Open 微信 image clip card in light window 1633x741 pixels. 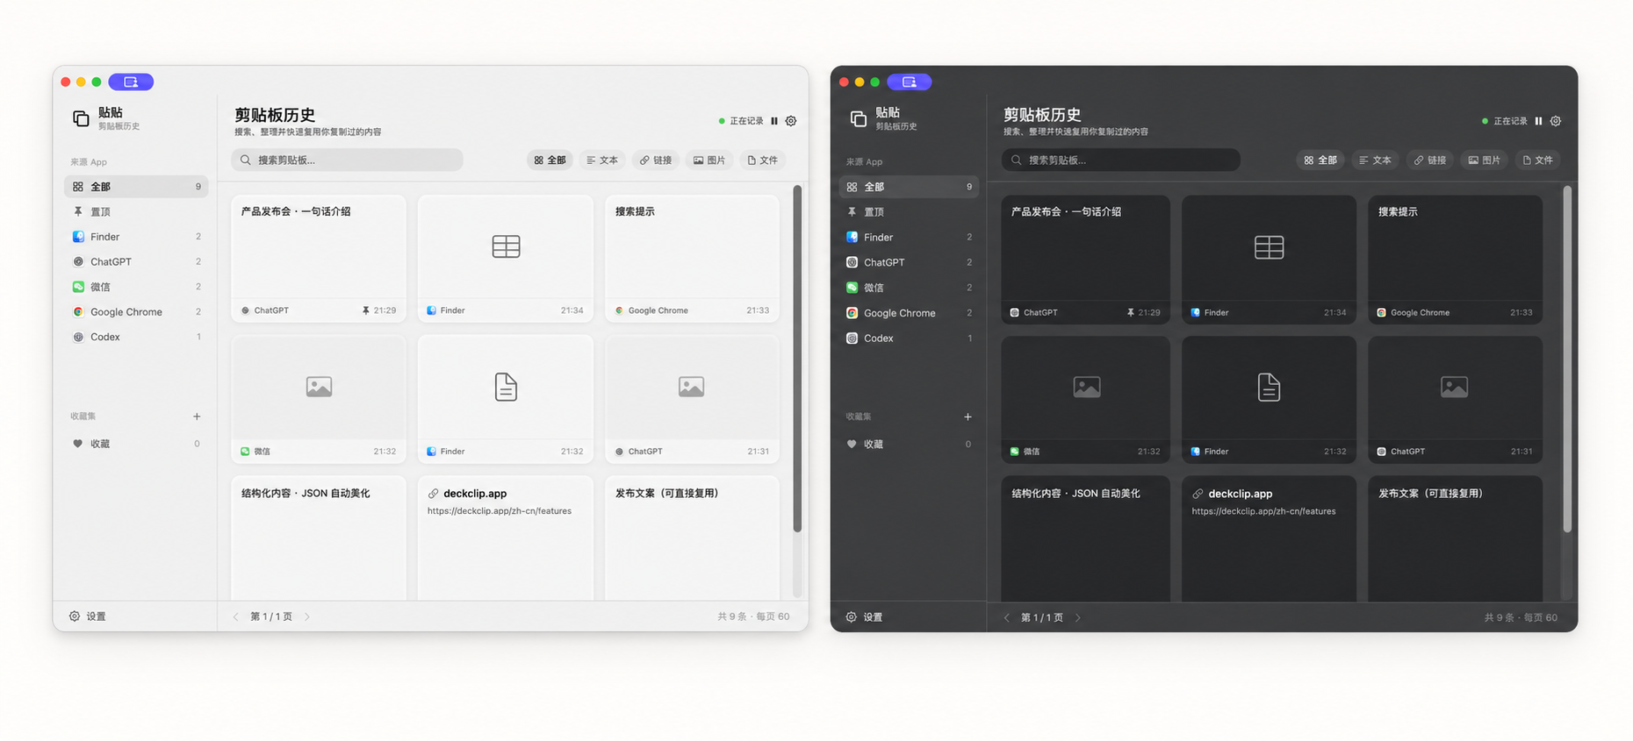(x=319, y=399)
